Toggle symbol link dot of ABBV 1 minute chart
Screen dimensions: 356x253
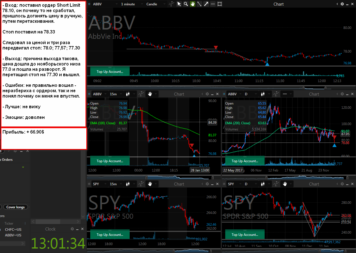point(89,4)
